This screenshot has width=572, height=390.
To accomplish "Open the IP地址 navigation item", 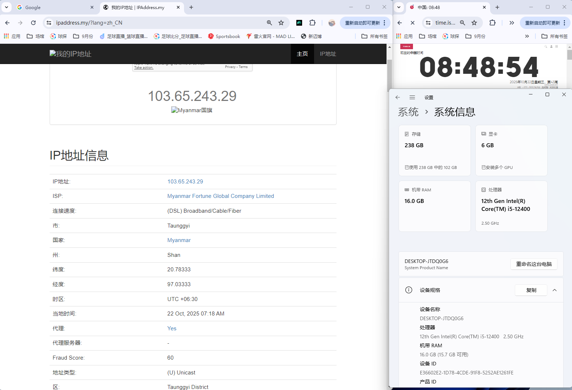I will pyautogui.click(x=328, y=54).
